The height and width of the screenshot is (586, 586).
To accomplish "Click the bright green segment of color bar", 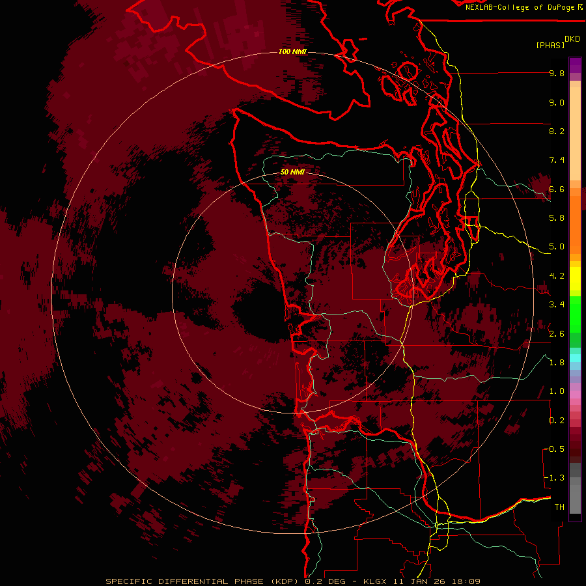I will (x=575, y=314).
